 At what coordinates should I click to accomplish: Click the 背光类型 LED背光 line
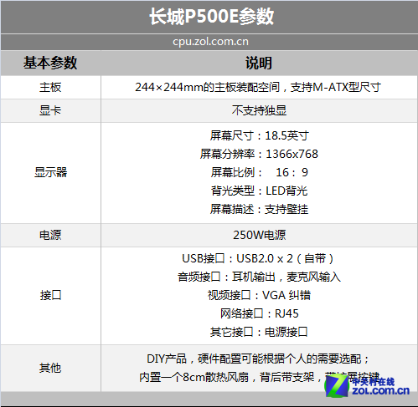[259, 191]
